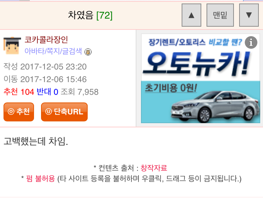This screenshot has width=263, height=200.
Task: Click the up arrow navigation button
Action: 191,15
